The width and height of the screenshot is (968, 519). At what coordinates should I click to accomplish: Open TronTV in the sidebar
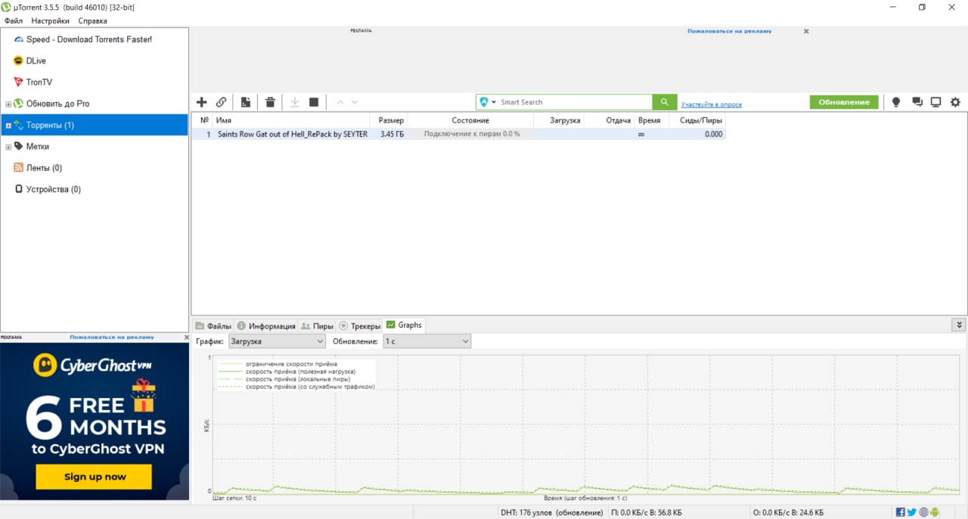[x=39, y=82]
